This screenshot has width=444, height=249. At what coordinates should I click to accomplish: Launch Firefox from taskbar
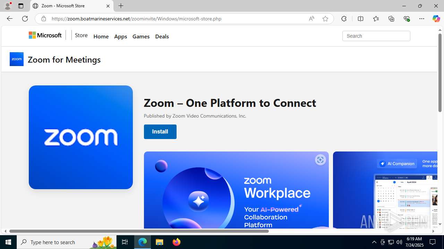click(x=176, y=242)
